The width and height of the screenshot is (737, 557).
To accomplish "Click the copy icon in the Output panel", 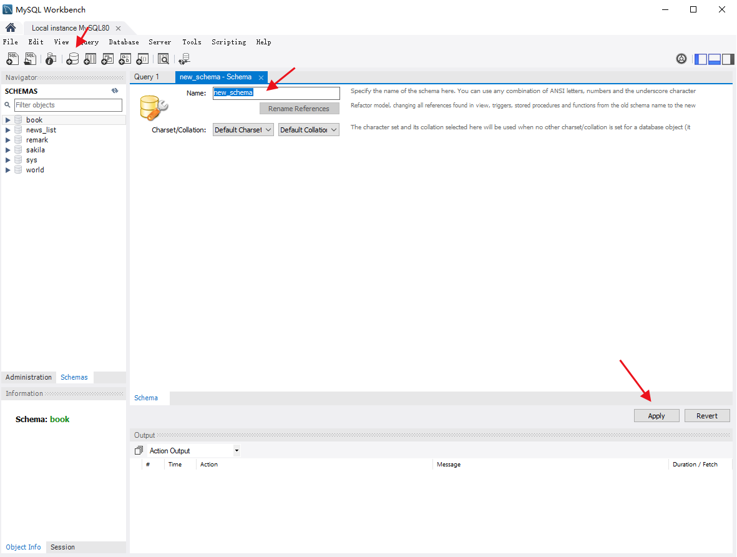I will point(139,451).
